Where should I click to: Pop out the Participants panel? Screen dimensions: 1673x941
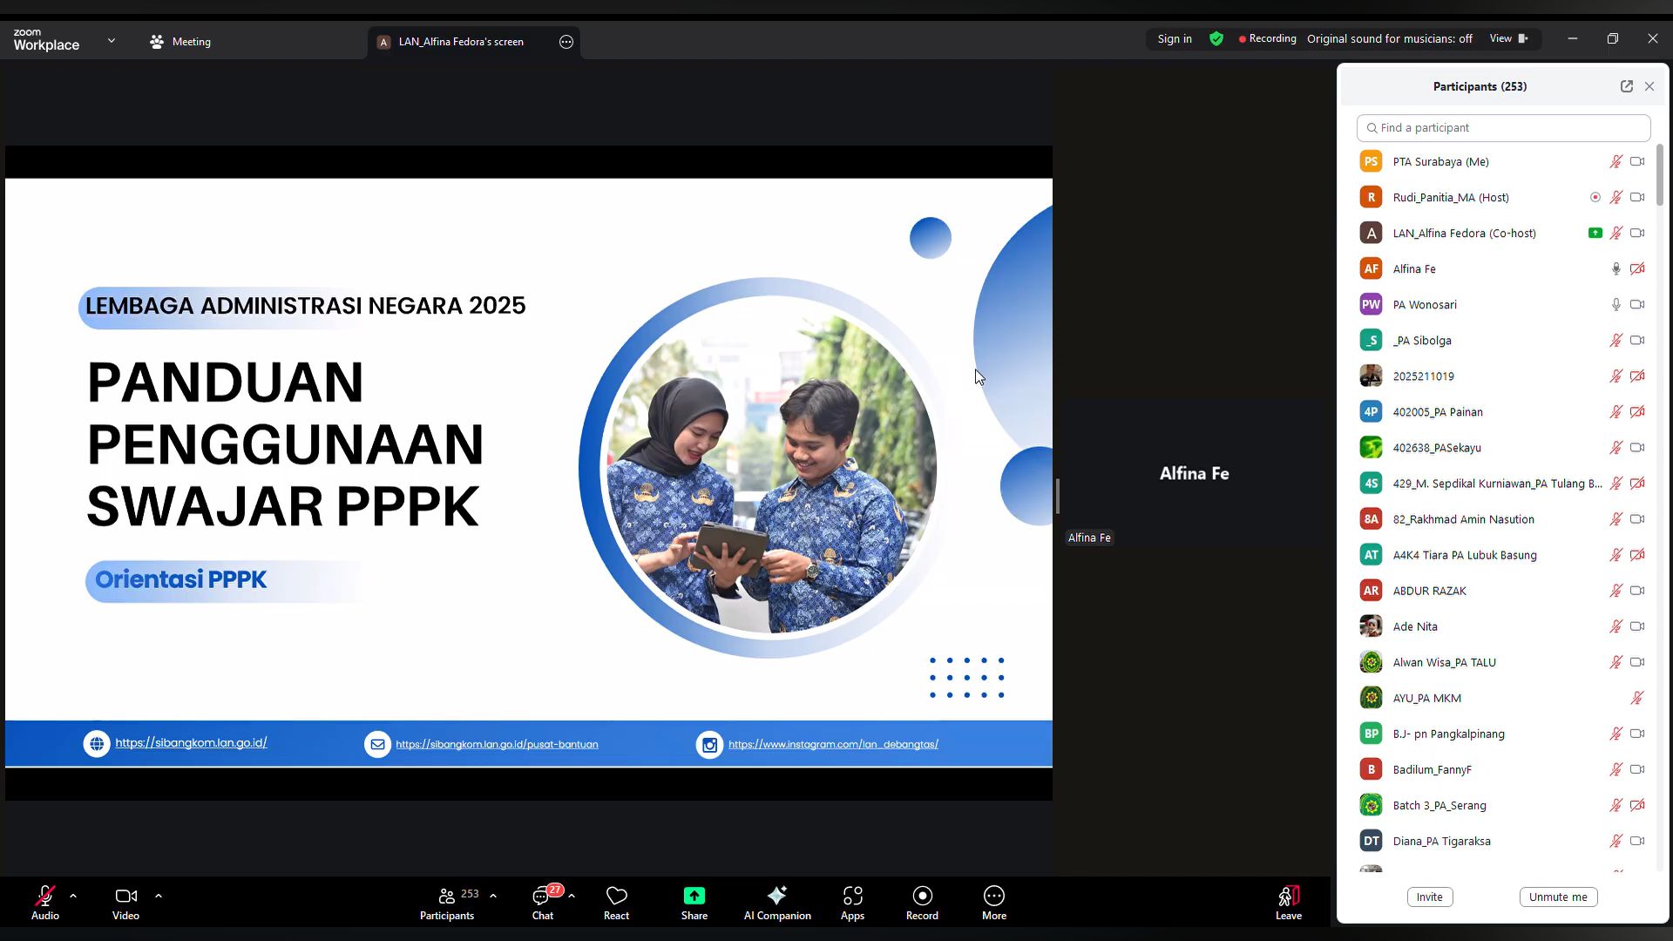point(1626,86)
